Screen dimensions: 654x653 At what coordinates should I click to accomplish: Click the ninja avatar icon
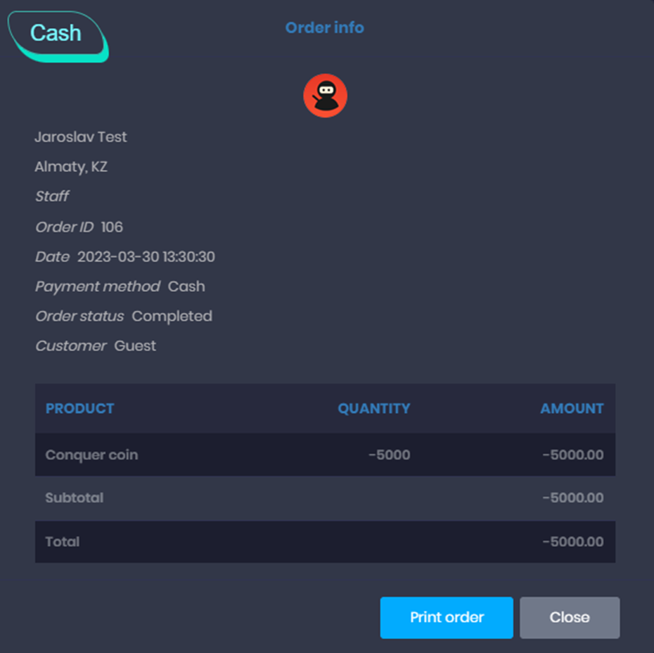[x=325, y=95]
